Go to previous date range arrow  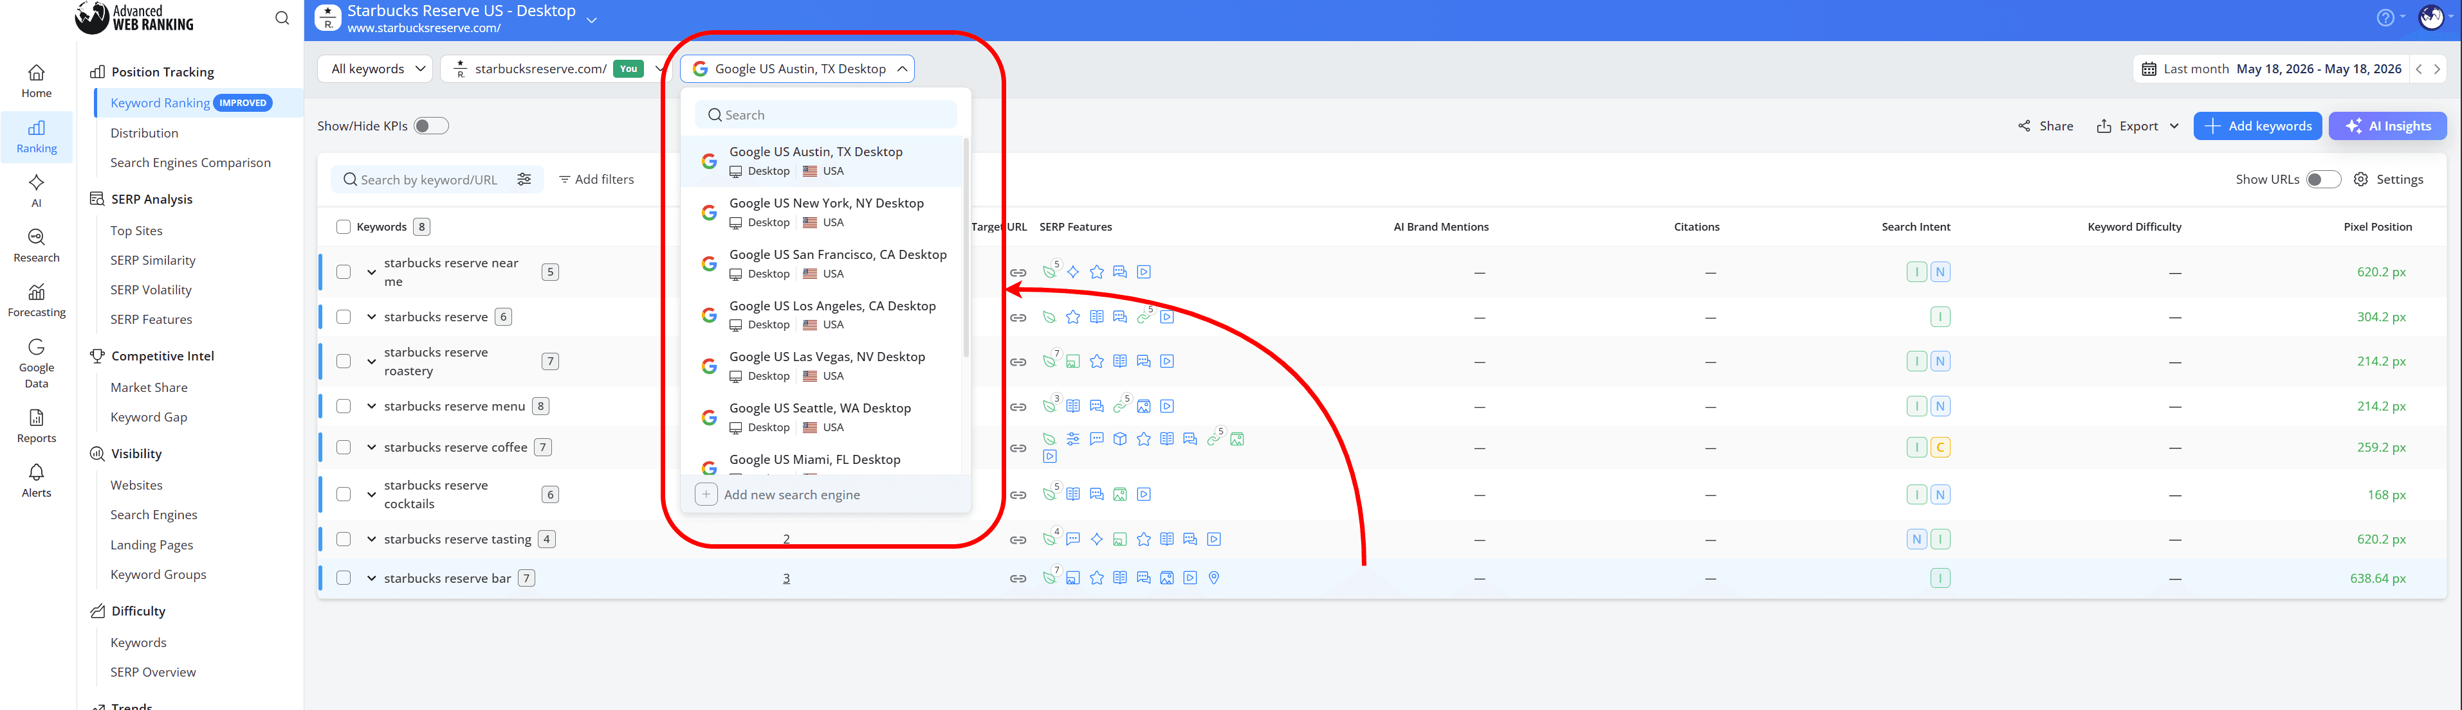[x=2419, y=69]
